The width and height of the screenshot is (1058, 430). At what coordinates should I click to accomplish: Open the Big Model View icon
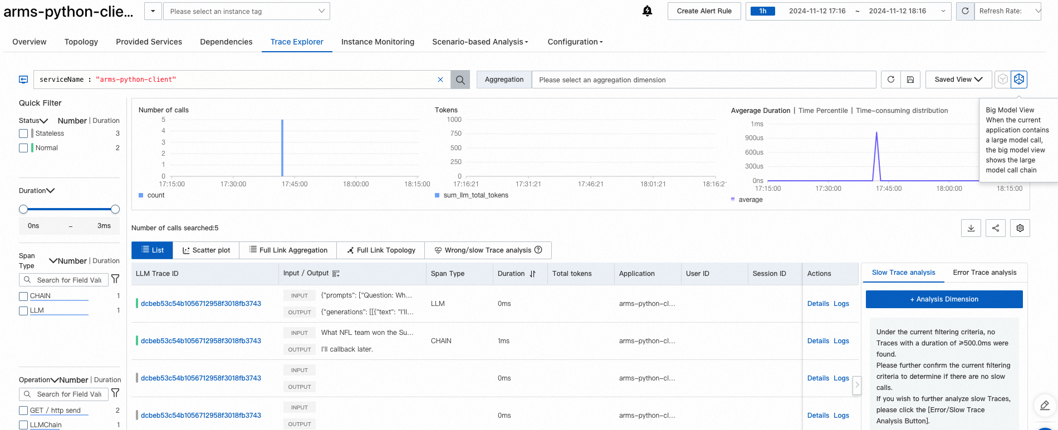tap(1019, 80)
